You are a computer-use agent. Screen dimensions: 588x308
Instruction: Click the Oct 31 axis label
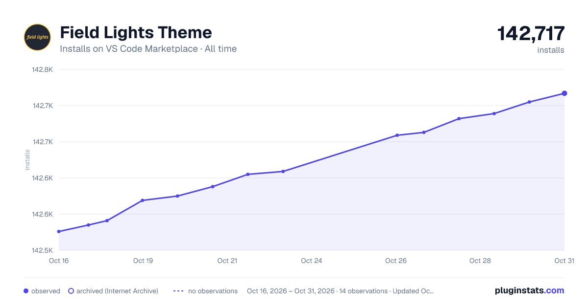pos(564,261)
